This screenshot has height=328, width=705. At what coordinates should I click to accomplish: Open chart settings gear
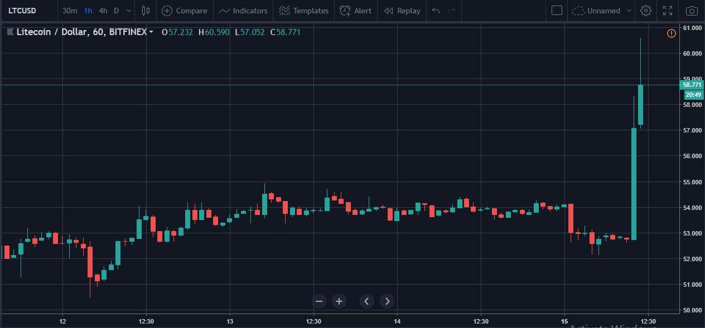[646, 11]
